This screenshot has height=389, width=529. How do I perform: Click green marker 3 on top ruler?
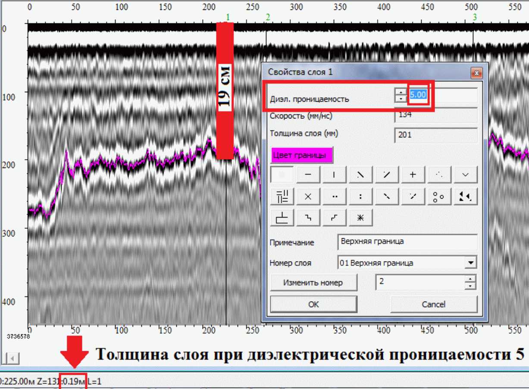(x=475, y=17)
